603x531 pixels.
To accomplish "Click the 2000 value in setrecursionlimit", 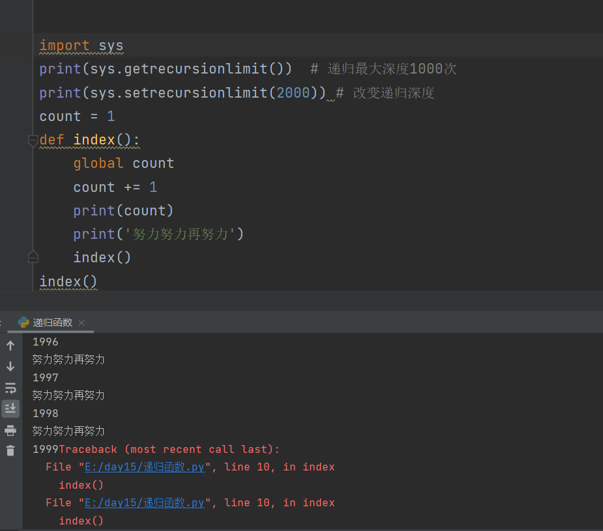I will [x=293, y=92].
